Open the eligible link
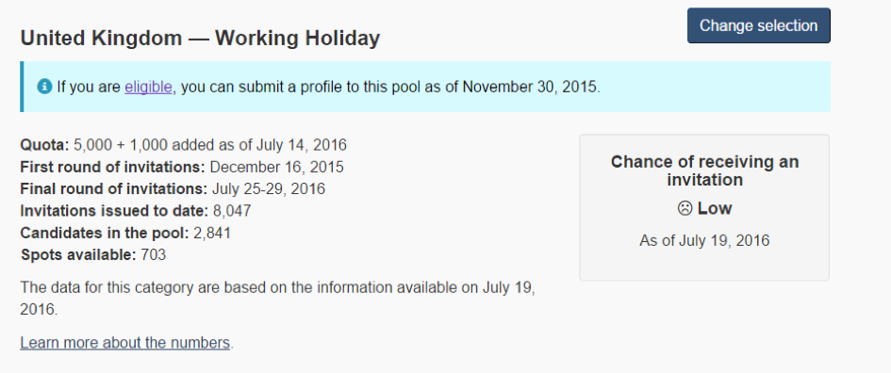Image resolution: width=891 pixels, height=373 pixels. coord(148,87)
